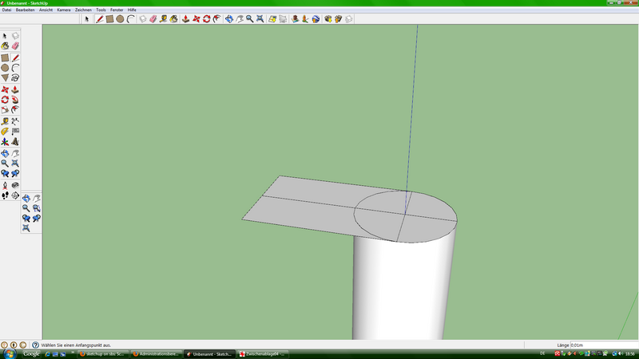Pick the Circle tool in top toolbar
Image resolution: width=639 pixels, height=359 pixels.
pyautogui.click(x=120, y=18)
